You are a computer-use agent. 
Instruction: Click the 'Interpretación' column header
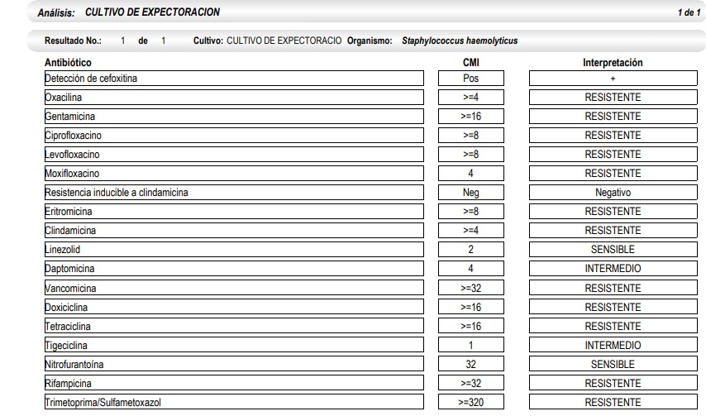point(613,63)
